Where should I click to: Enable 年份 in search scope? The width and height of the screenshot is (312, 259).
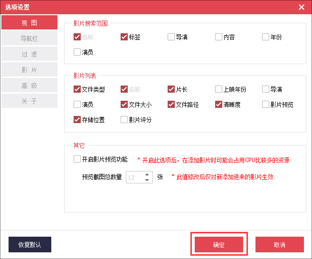[x=265, y=37]
